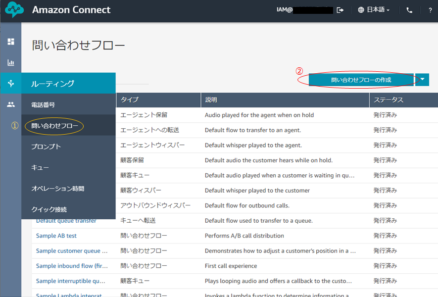This screenshot has width=438, height=297.
Task: Open Sample inbound flow (fir... link
Action: tap(72, 266)
